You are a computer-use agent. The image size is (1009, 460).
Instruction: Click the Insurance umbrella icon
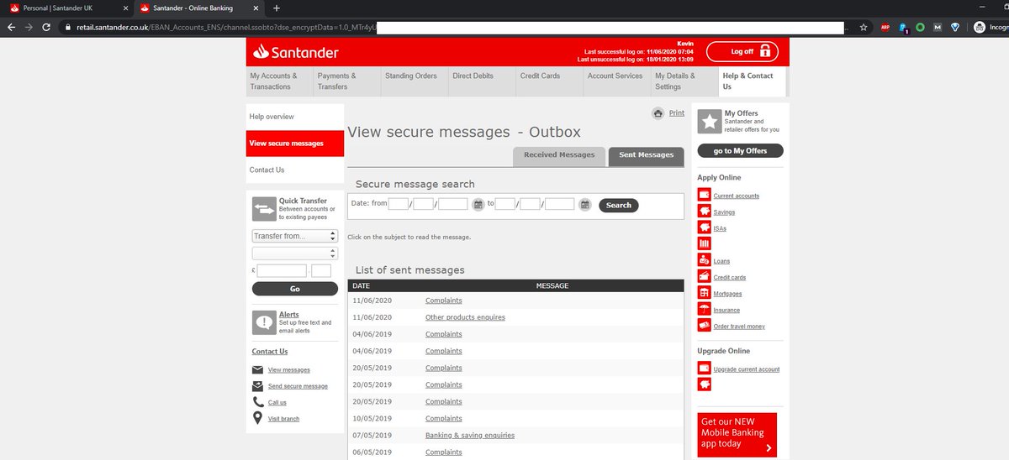pyautogui.click(x=704, y=310)
